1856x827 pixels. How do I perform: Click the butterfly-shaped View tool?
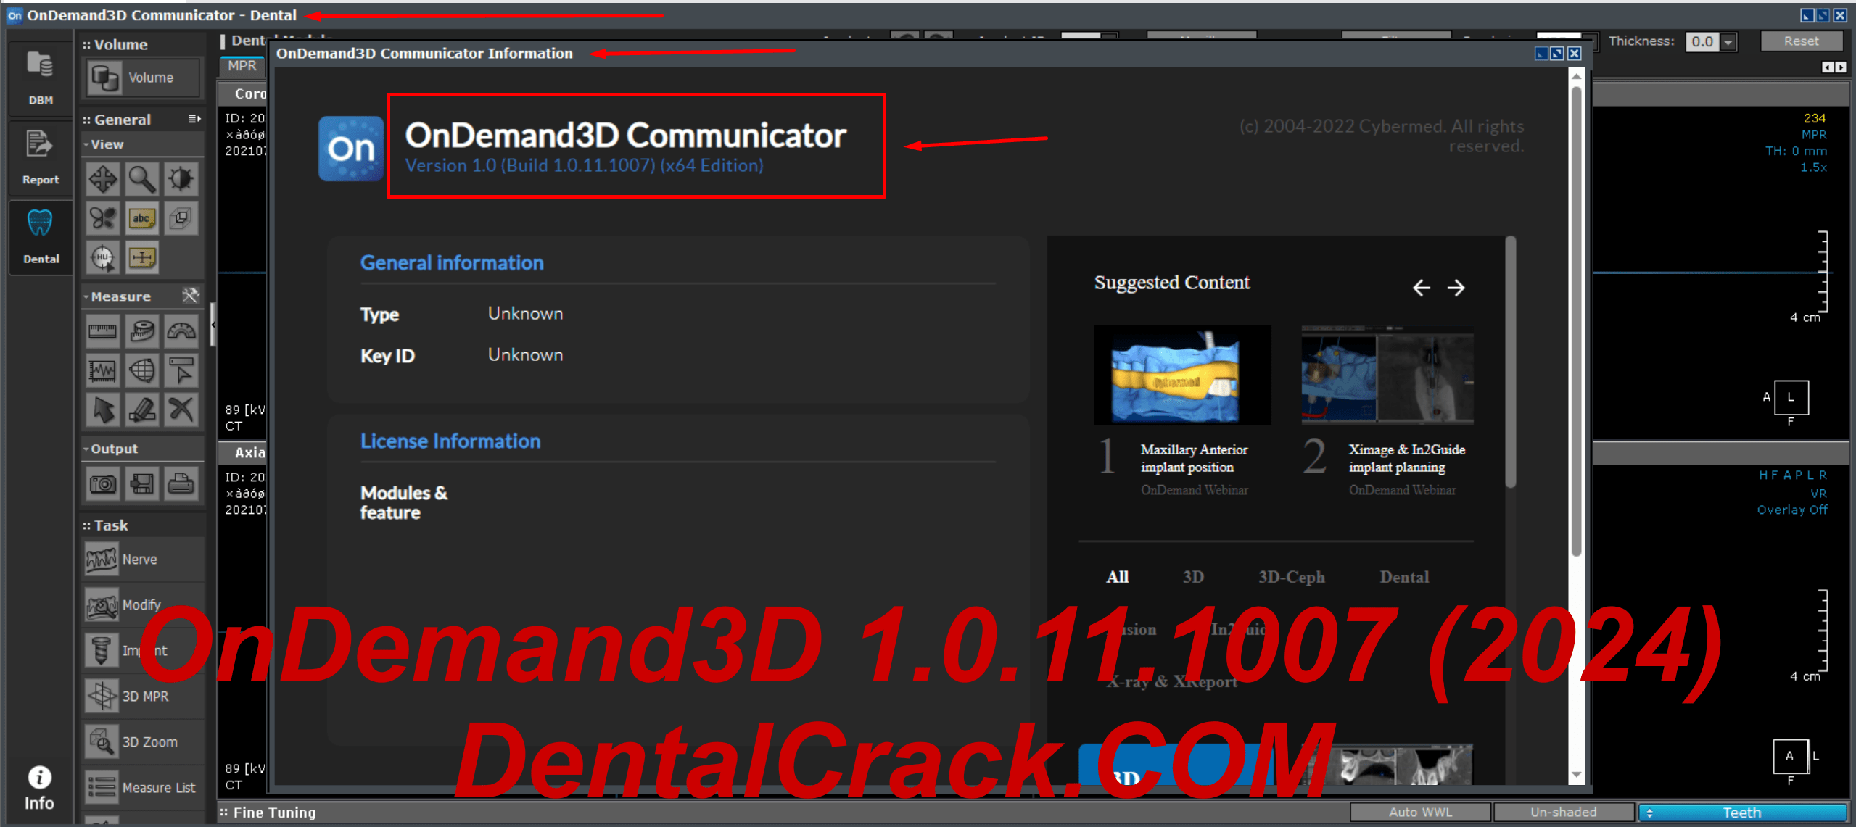[102, 218]
